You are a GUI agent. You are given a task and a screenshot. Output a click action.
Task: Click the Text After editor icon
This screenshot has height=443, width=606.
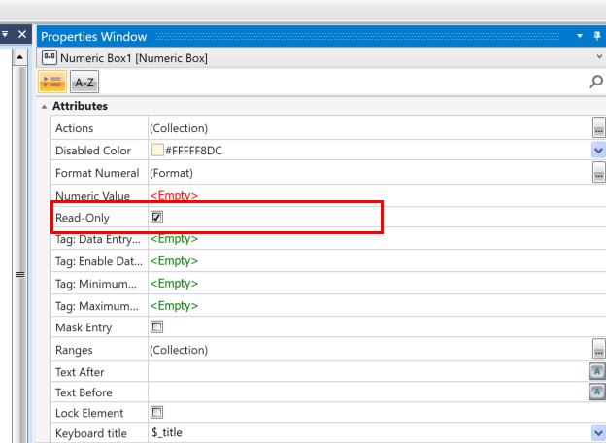pyautogui.click(x=598, y=372)
